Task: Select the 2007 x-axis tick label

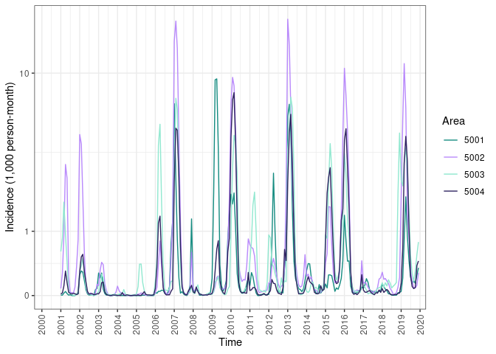Action: point(175,323)
